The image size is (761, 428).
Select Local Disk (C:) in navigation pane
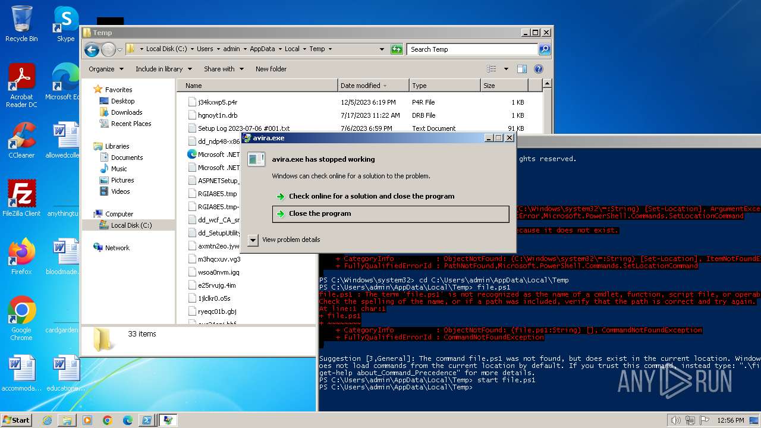coord(128,225)
